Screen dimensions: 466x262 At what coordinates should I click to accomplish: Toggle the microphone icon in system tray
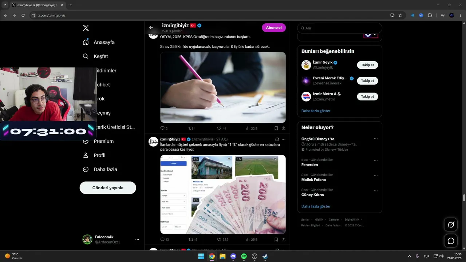pos(417,256)
